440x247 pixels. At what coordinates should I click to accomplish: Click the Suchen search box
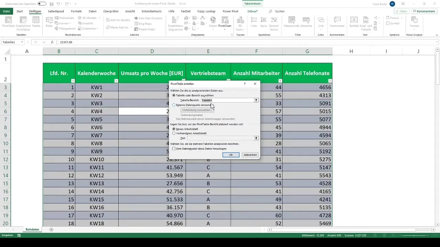277,11
